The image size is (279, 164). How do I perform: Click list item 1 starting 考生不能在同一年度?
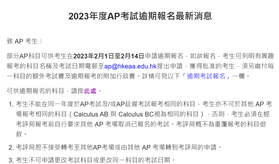(144, 119)
